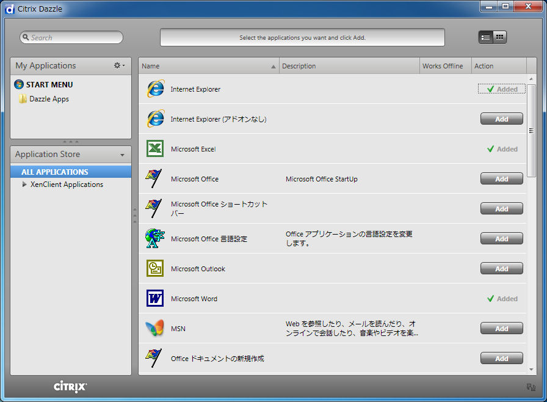
Task: Open the Application Store dropdown arrow
Action: click(122, 155)
